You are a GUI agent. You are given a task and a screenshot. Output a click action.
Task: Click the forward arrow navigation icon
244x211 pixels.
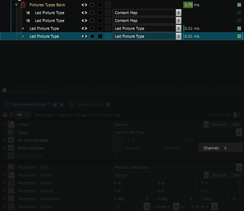click(x=28, y=115)
